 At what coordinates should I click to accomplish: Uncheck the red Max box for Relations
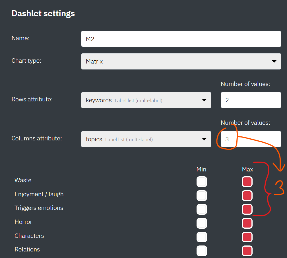click(247, 251)
